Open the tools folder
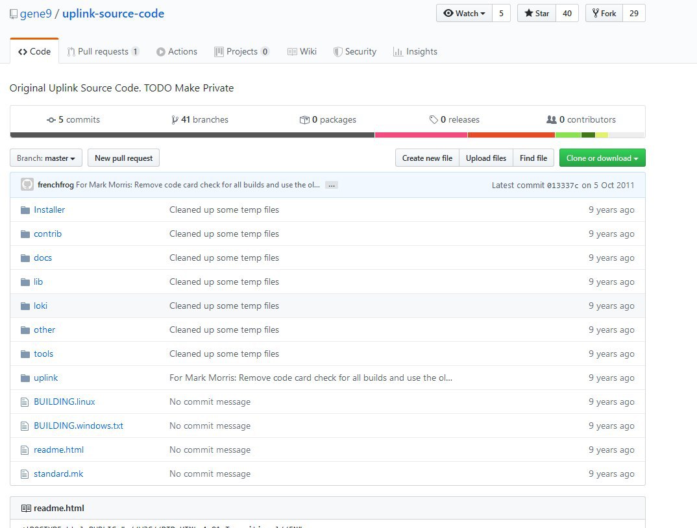This screenshot has height=528, width=697. [43, 354]
